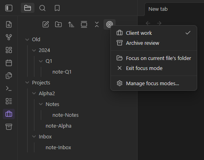
Task: Create a new note with pencil icon
Action: coord(46,24)
